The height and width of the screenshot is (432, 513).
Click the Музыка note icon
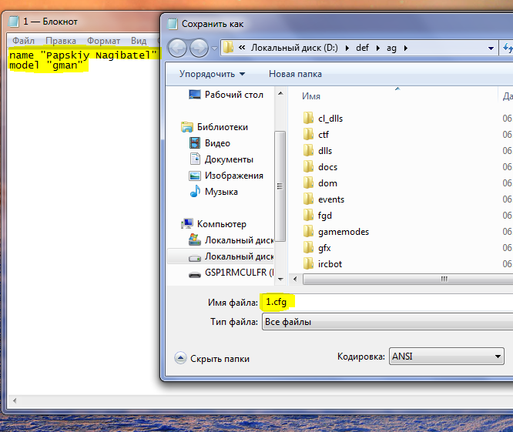click(x=195, y=191)
